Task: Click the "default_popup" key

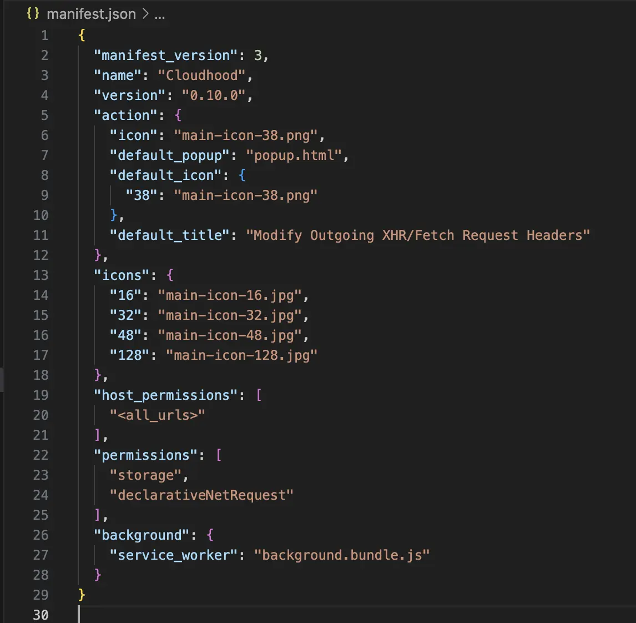Action: tap(170, 155)
